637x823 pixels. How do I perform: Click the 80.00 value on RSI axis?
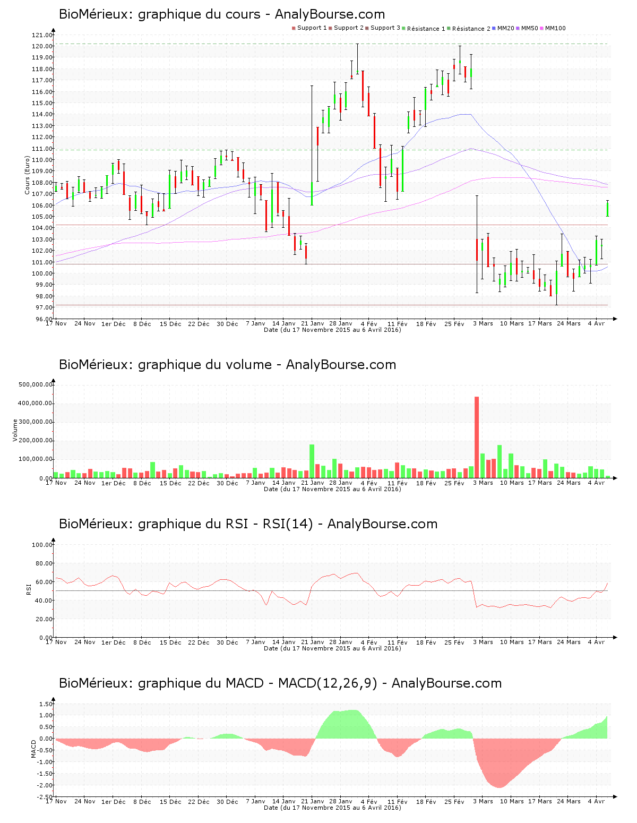coord(44,563)
